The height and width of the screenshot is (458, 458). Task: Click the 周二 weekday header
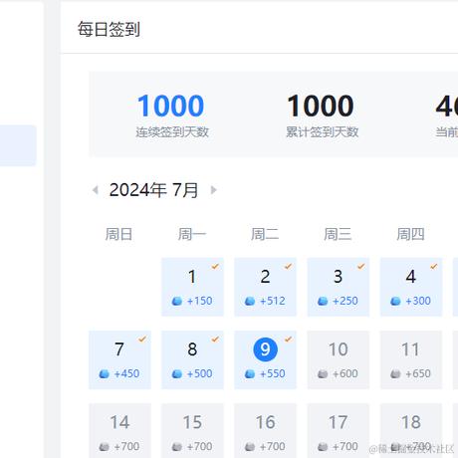pos(265,234)
